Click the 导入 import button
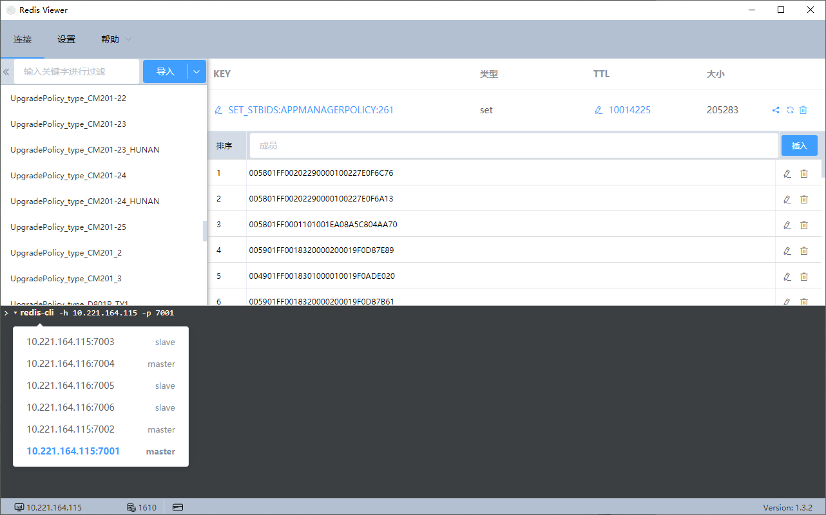826x515 pixels. click(x=166, y=71)
